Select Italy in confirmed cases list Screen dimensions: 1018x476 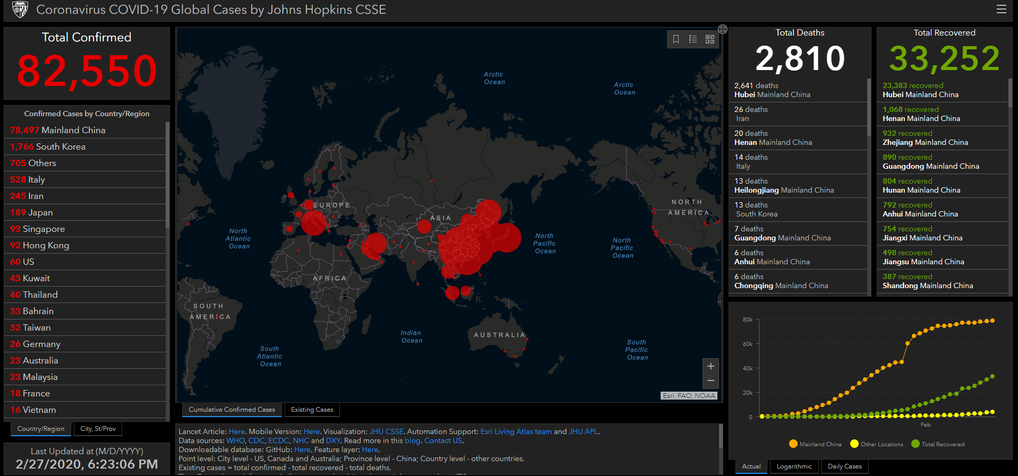coord(85,179)
